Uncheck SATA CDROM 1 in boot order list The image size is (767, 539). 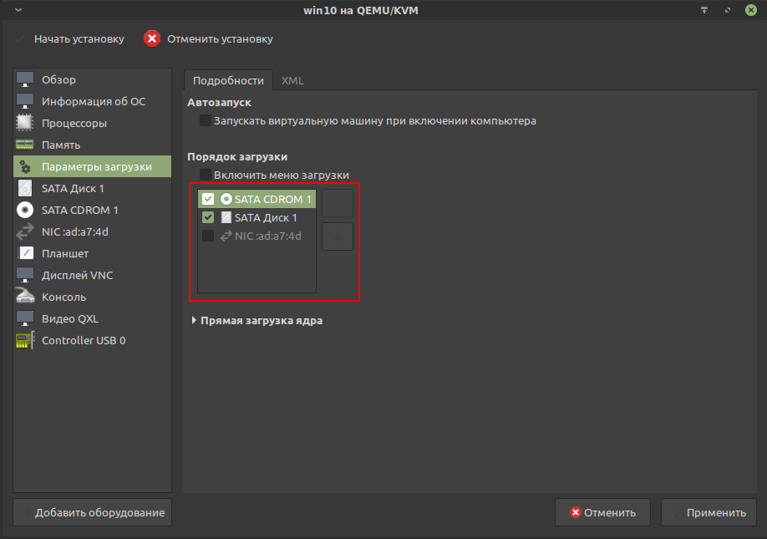[209, 200]
